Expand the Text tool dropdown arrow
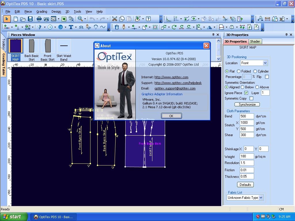Screen dimensions: 295x221 76,27
